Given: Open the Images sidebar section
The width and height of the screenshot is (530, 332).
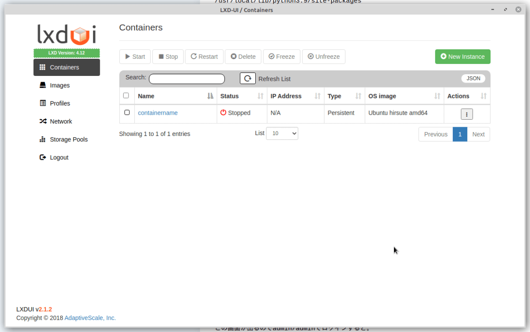Looking at the screenshot, I should [67, 85].
